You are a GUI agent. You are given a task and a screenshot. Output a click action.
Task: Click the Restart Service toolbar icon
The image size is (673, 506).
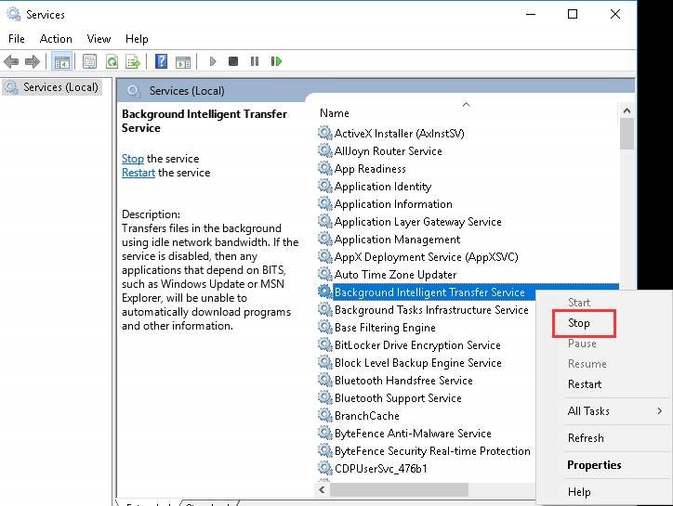[276, 61]
